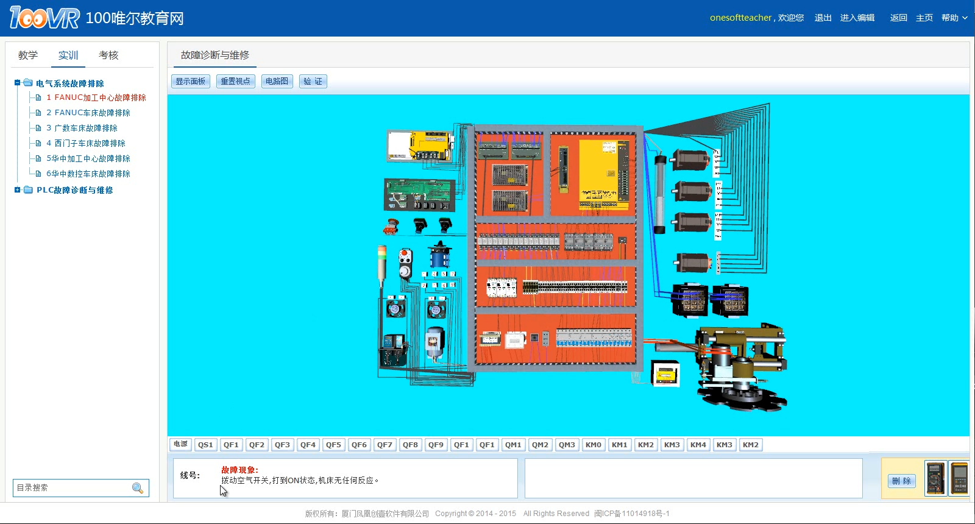975x524 pixels.
Task: Click the search magnifier icon
Action: point(138,488)
